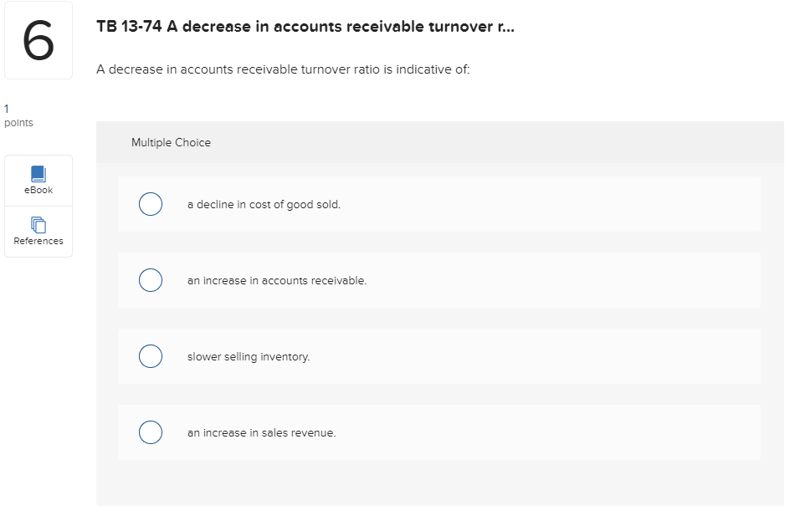Image resolution: width=795 pixels, height=526 pixels.
Task: Select radio button for decline in cost of goods sold
Action: tap(151, 203)
